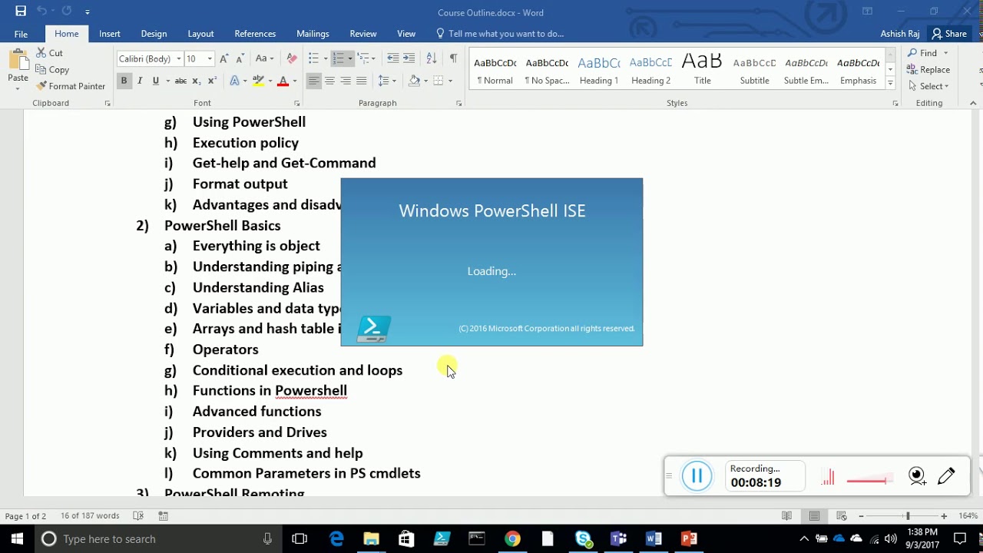Switch to the Layout tab
The width and height of the screenshot is (983, 553).
[200, 34]
